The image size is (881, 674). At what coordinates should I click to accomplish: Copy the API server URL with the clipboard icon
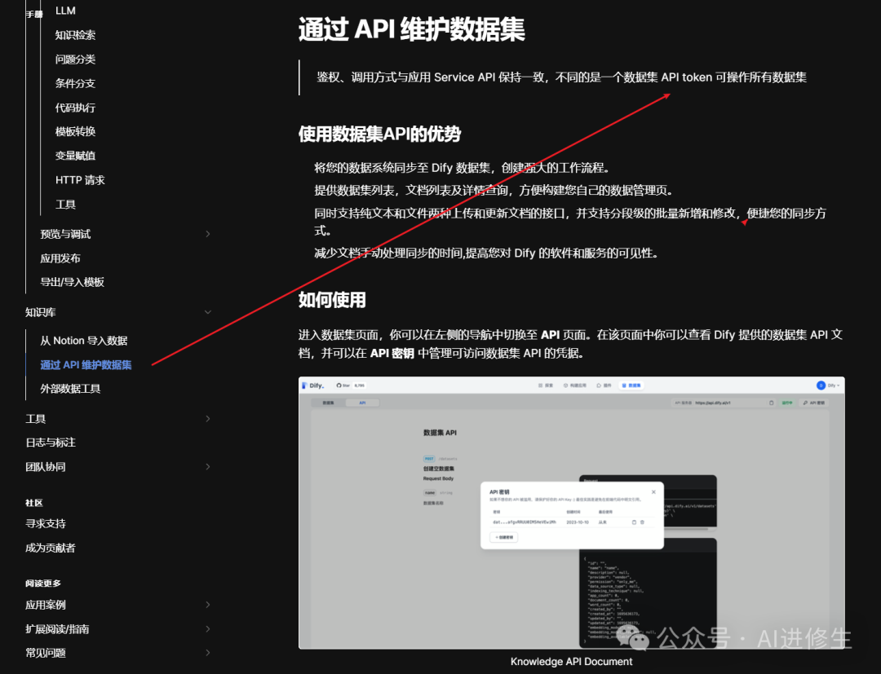point(772,403)
